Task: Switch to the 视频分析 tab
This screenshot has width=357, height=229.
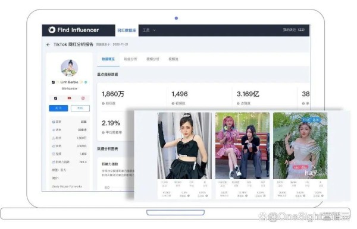Action: point(153,59)
